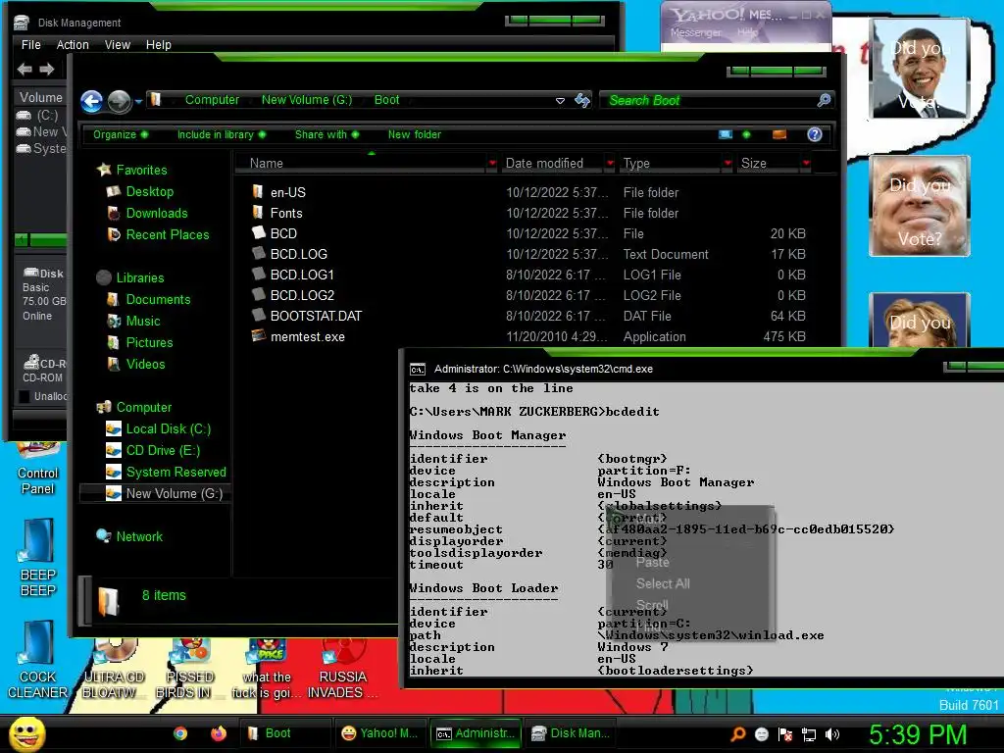Click the network tray icon

[809, 734]
